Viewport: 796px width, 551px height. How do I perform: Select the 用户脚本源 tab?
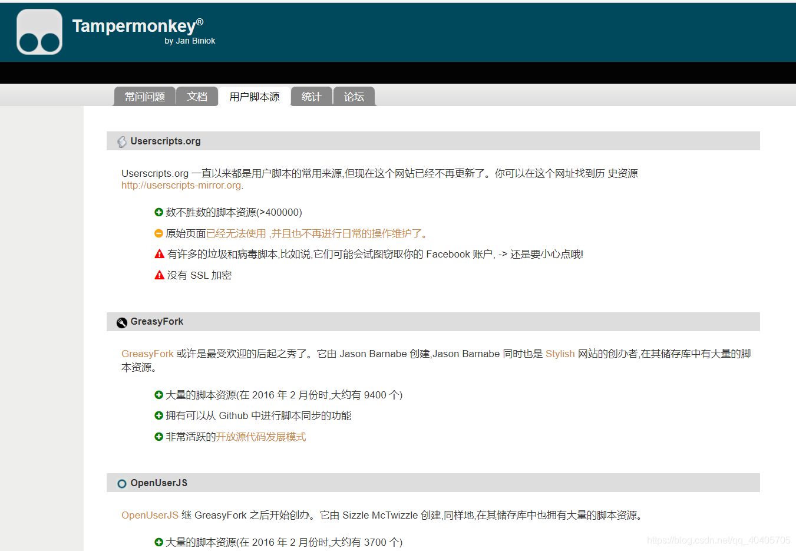pos(255,97)
